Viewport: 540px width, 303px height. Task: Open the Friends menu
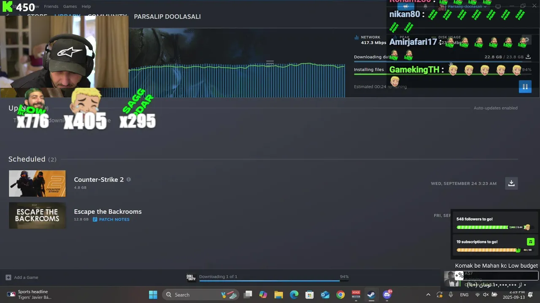[x=51, y=6]
